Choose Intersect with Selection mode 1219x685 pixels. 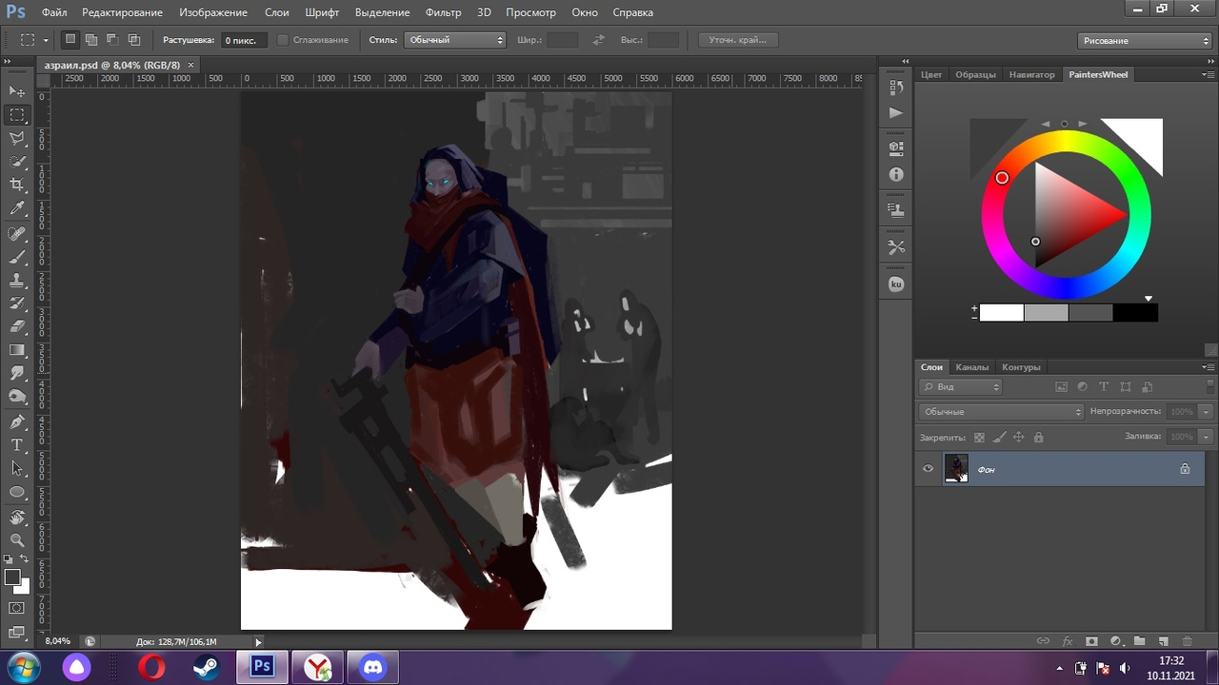coord(134,40)
